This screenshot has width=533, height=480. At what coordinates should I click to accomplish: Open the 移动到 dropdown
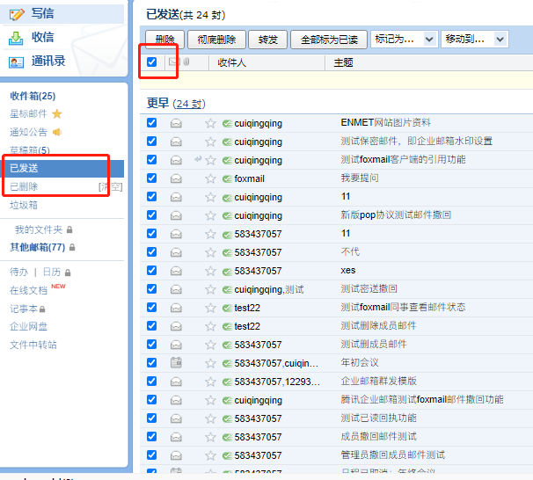click(x=474, y=40)
